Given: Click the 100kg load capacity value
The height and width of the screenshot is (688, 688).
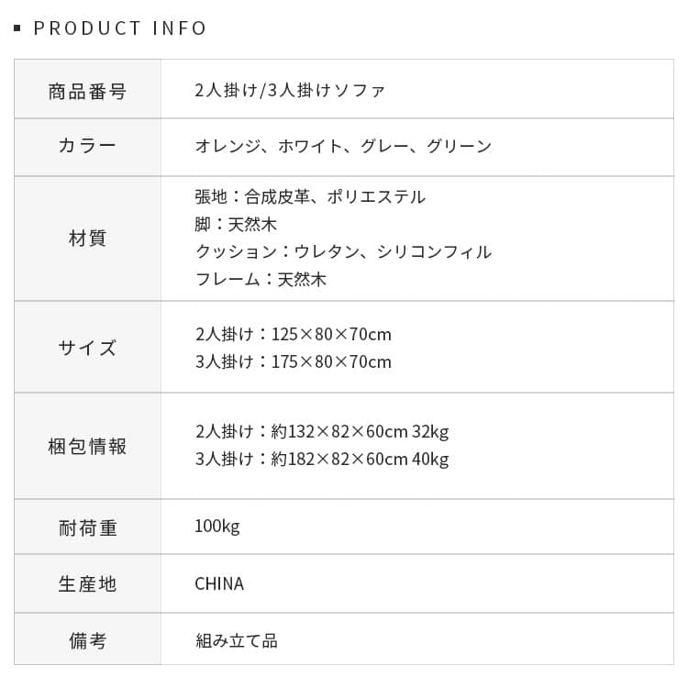Looking at the screenshot, I should click(217, 527).
